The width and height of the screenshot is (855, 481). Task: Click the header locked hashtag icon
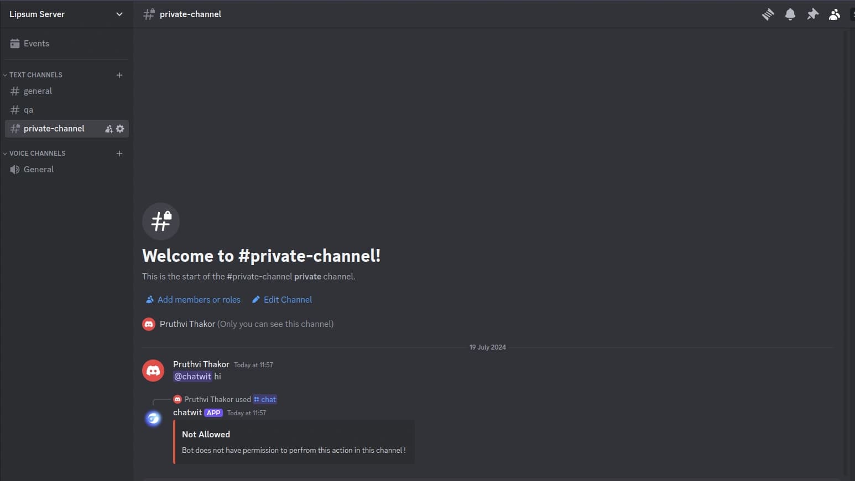tap(149, 14)
